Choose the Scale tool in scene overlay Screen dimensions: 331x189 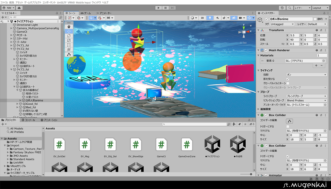[x=69, y=40]
